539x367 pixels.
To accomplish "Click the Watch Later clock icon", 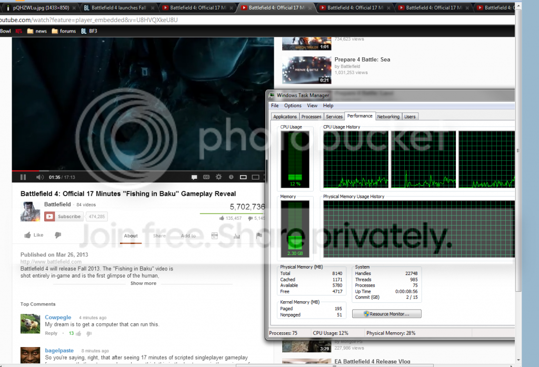I will [x=231, y=177].
